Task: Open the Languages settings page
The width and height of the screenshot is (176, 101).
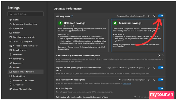Action: [x=25, y=63]
